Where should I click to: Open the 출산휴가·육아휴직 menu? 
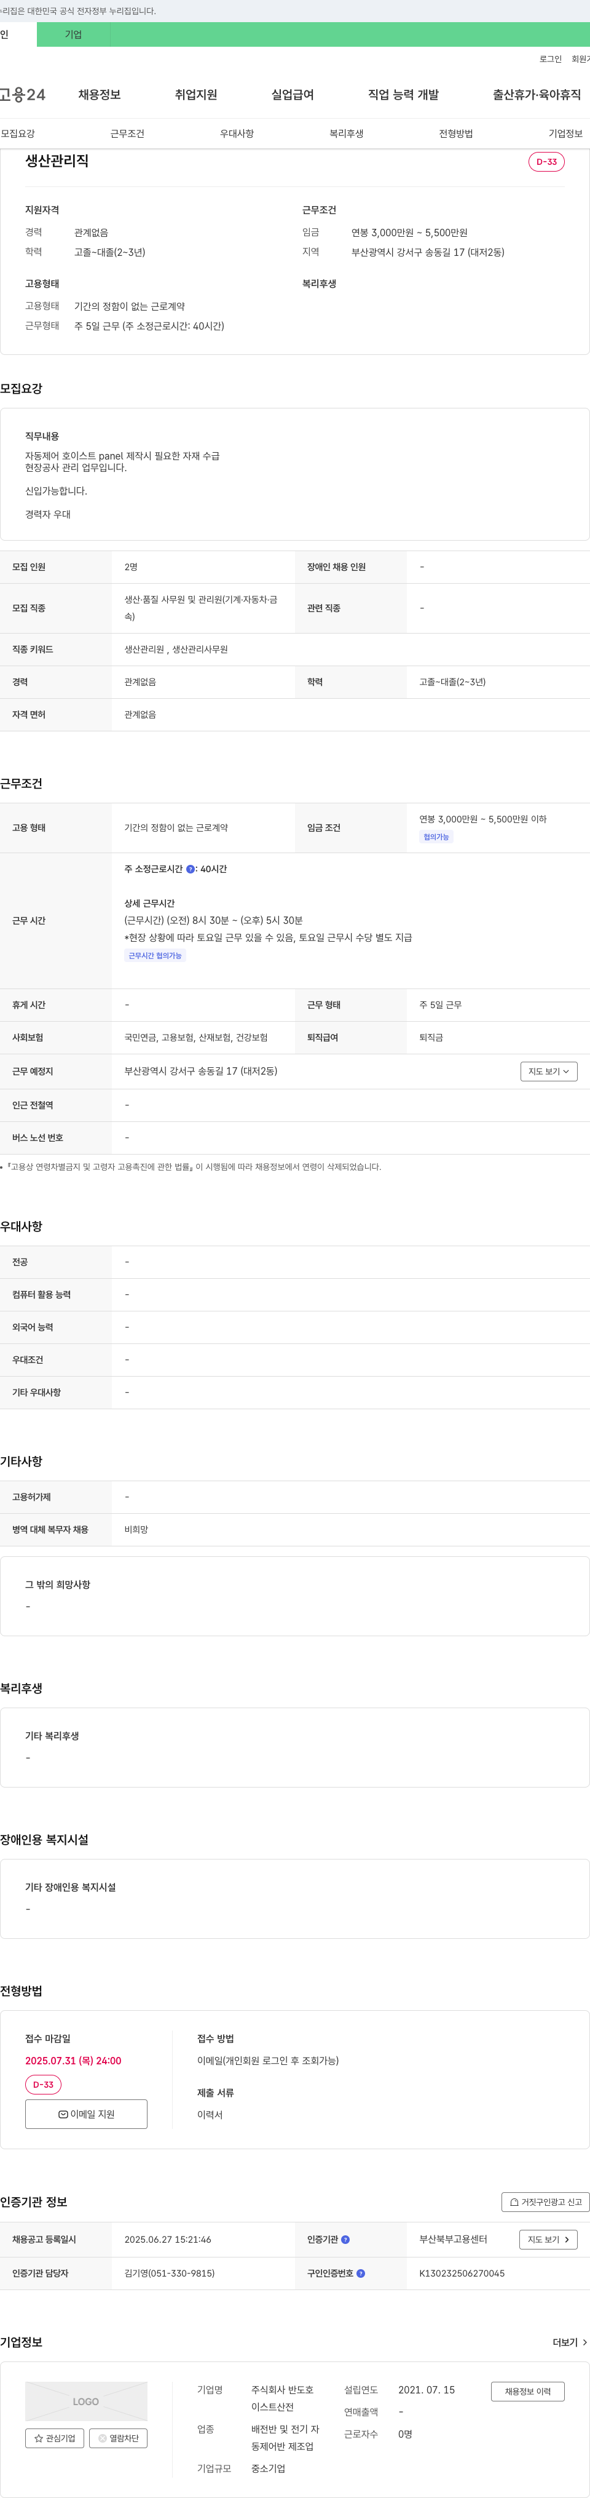[537, 94]
